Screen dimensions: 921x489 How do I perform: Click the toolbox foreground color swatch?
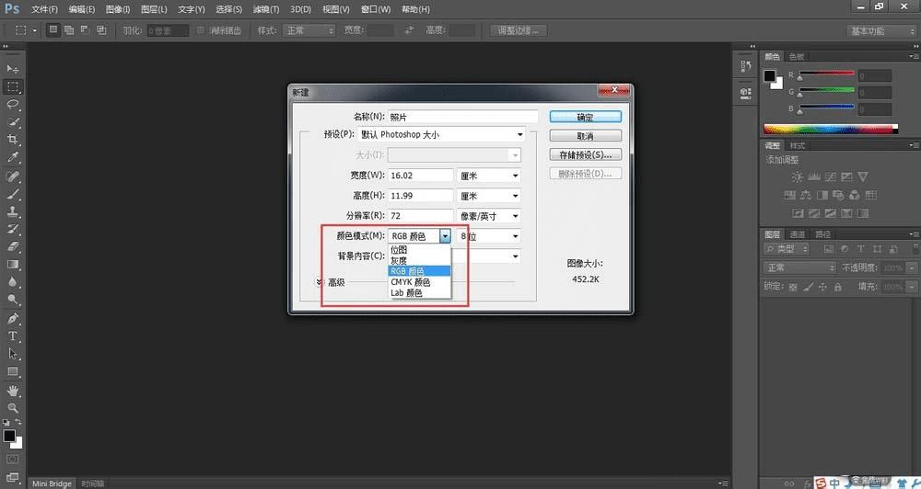click(x=9, y=436)
